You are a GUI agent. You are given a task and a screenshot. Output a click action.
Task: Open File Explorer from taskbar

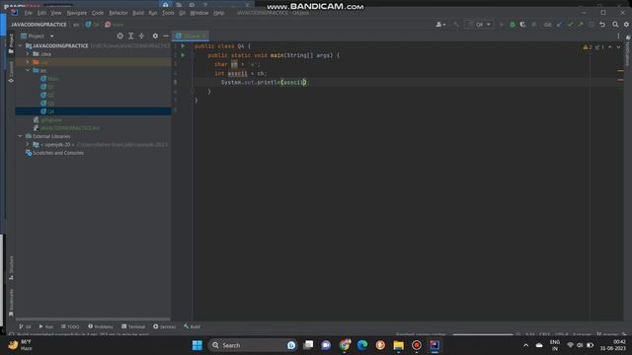(x=398, y=345)
